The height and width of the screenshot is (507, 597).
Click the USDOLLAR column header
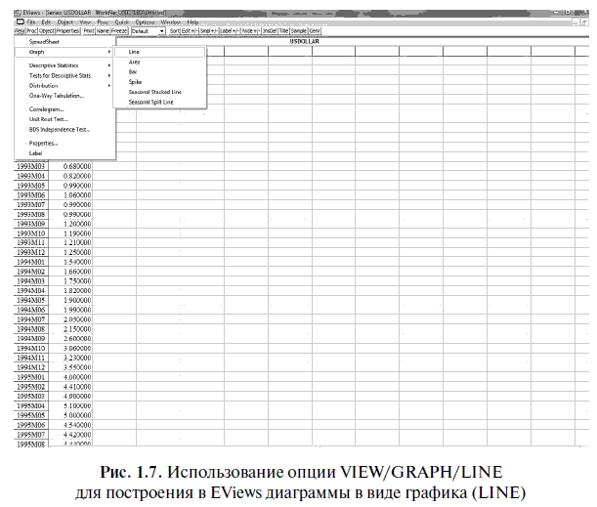point(305,41)
